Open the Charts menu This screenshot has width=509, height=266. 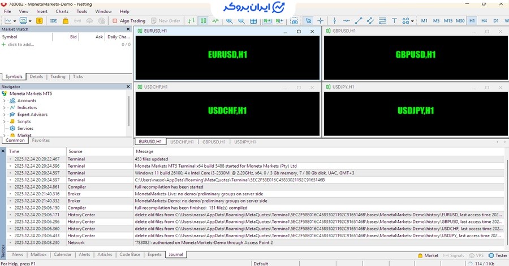coord(62,11)
